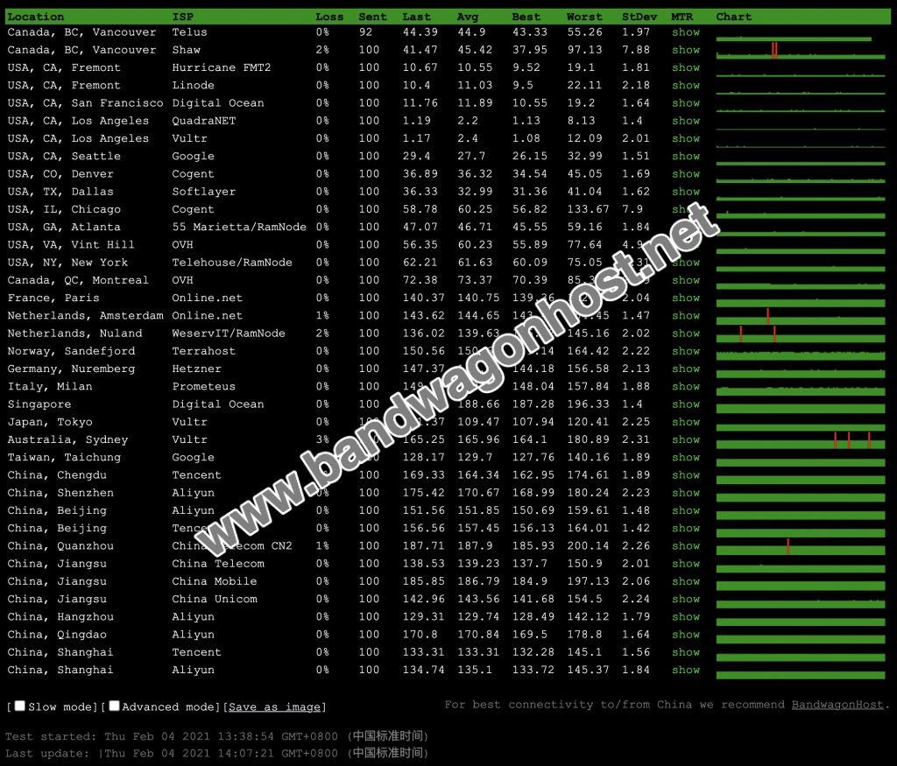Image resolution: width=897 pixels, height=766 pixels.
Task: Show MTR for Denver Cogent row
Action: click(x=686, y=174)
